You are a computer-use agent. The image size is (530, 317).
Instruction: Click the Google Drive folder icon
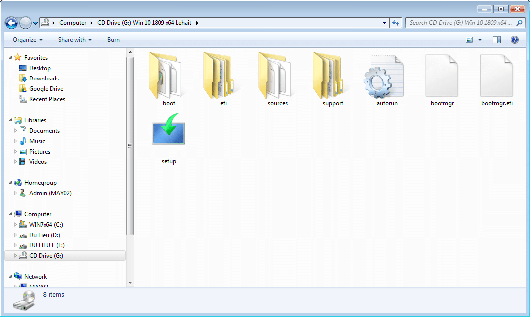(x=23, y=89)
